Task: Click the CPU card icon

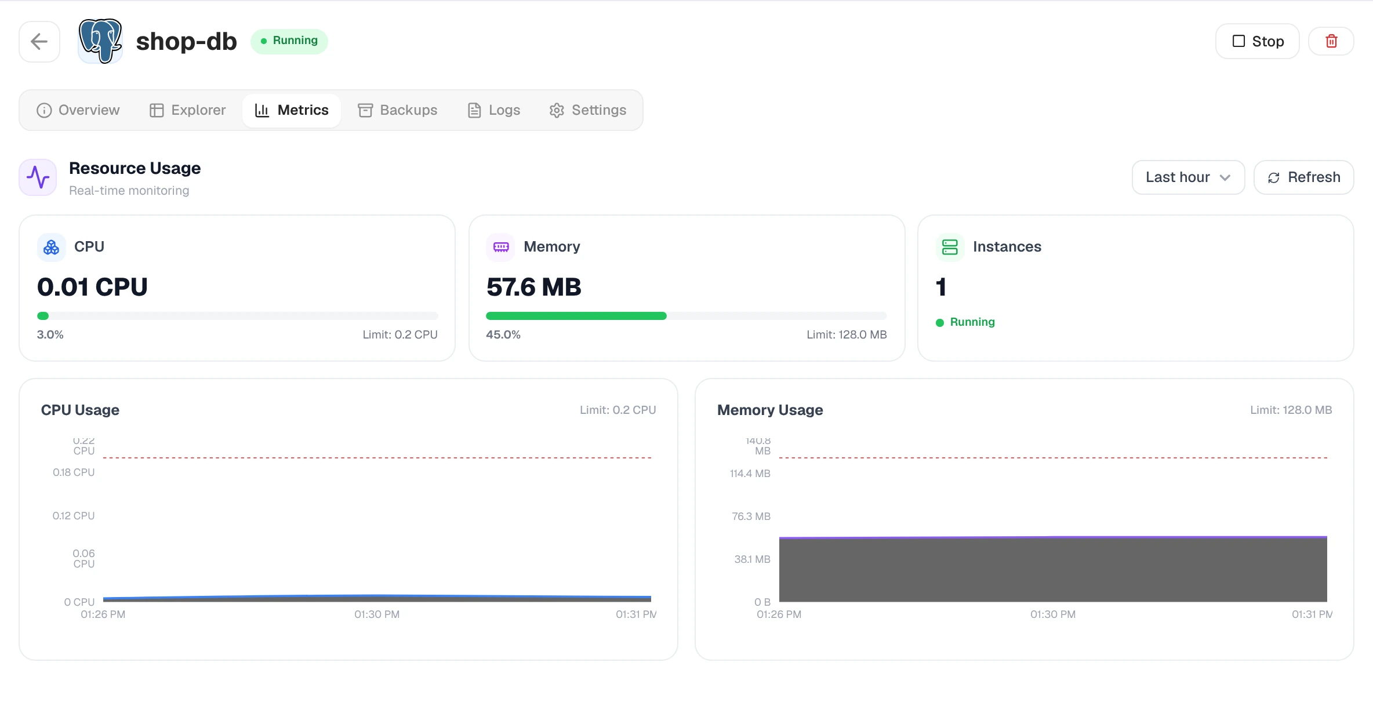Action: point(52,248)
